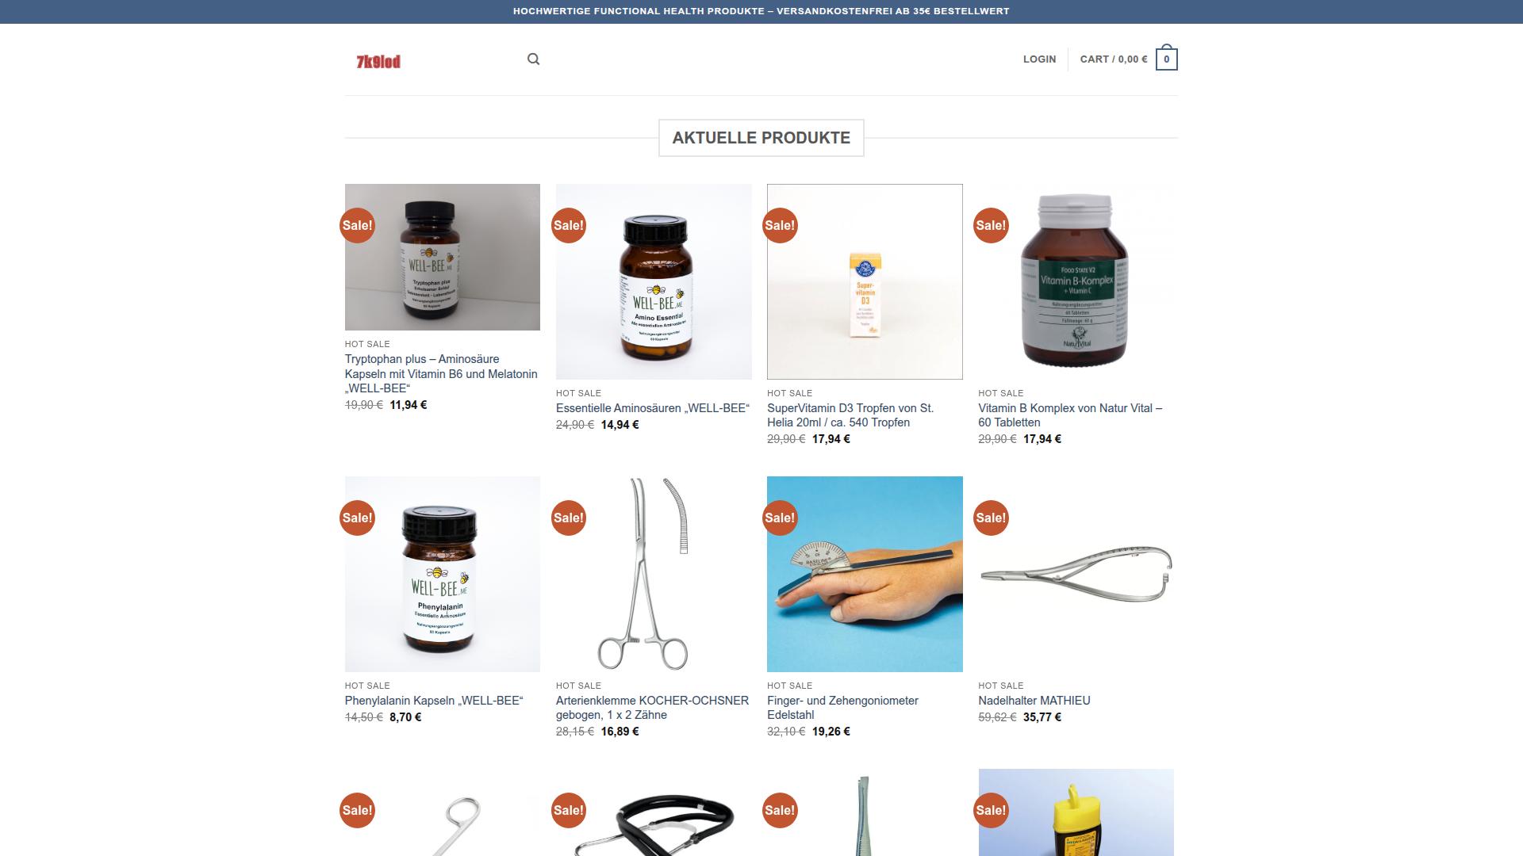Click Sale badge on Arterienklemme product
This screenshot has width=1523, height=856.
pyautogui.click(x=568, y=518)
